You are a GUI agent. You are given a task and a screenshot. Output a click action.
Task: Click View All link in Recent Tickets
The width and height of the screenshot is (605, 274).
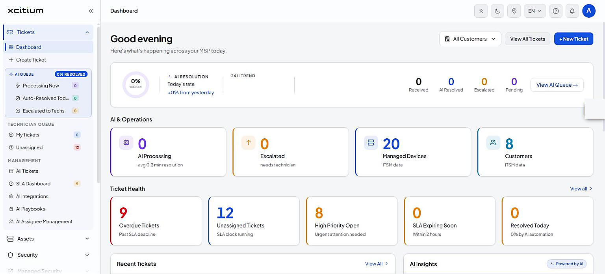(x=377, y=264)
